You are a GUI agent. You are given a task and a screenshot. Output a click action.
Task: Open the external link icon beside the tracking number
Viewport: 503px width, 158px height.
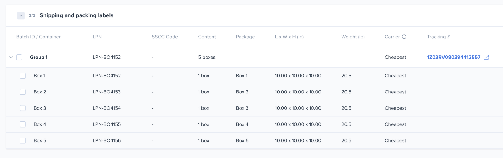click(x=486, y=57)
